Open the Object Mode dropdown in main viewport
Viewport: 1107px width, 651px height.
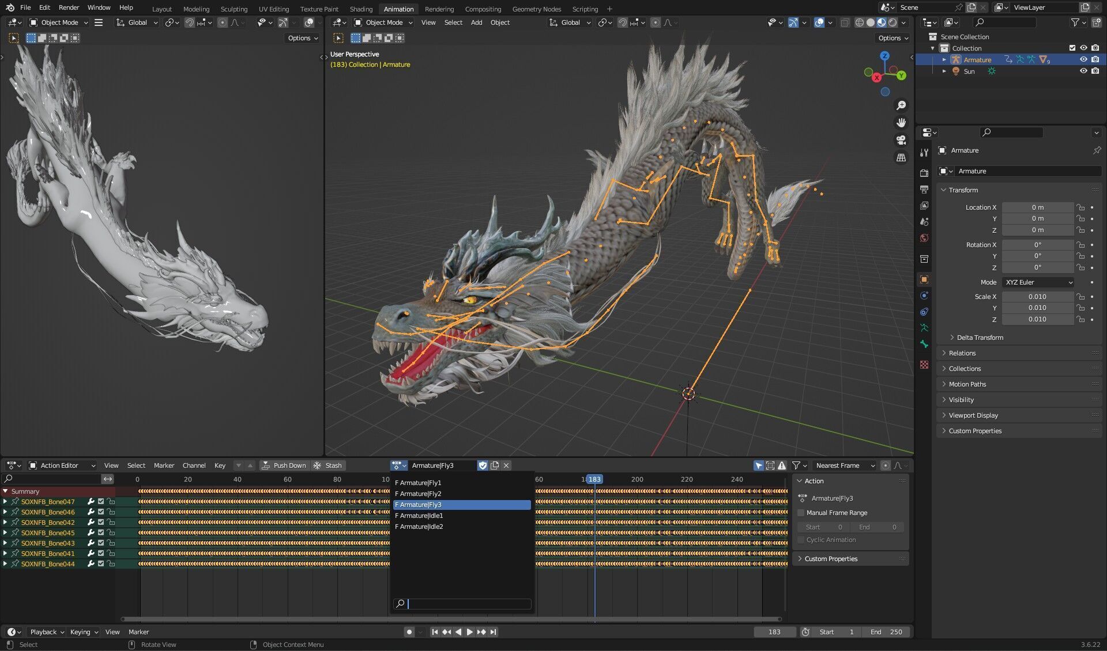click(x=383, y=22)
